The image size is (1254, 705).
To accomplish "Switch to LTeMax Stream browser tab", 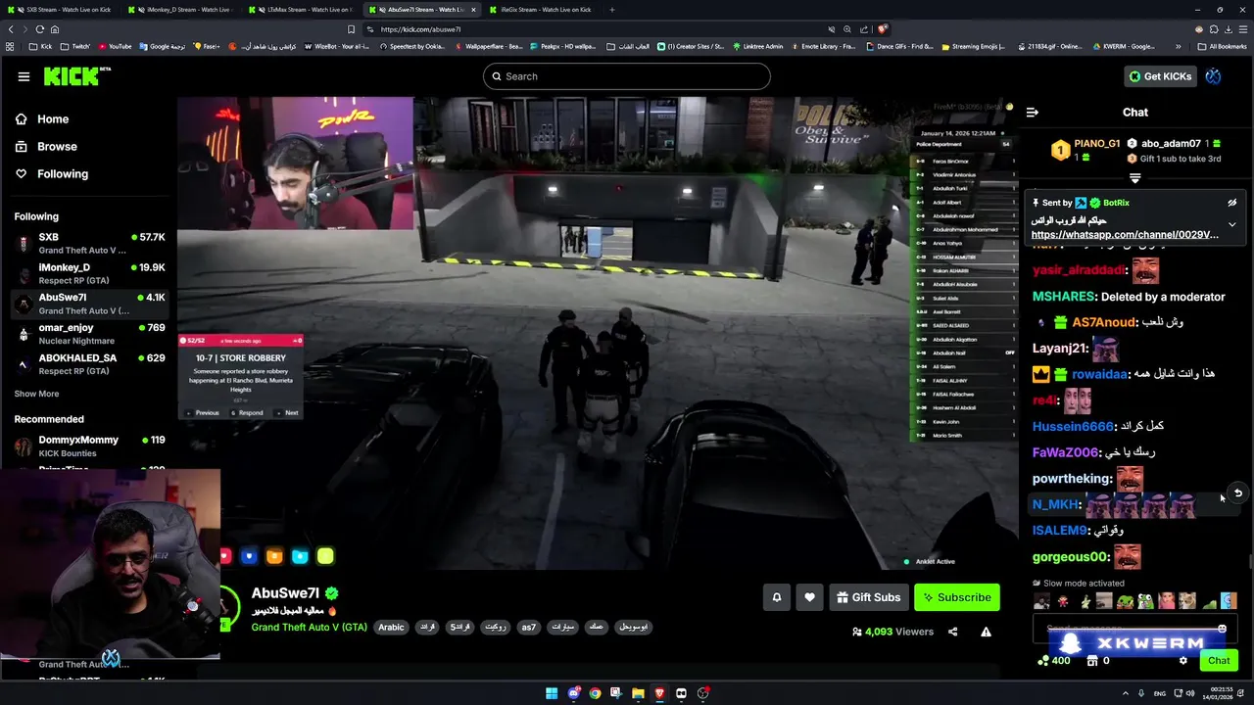I will pyautogui.click(x=302, y=10).
